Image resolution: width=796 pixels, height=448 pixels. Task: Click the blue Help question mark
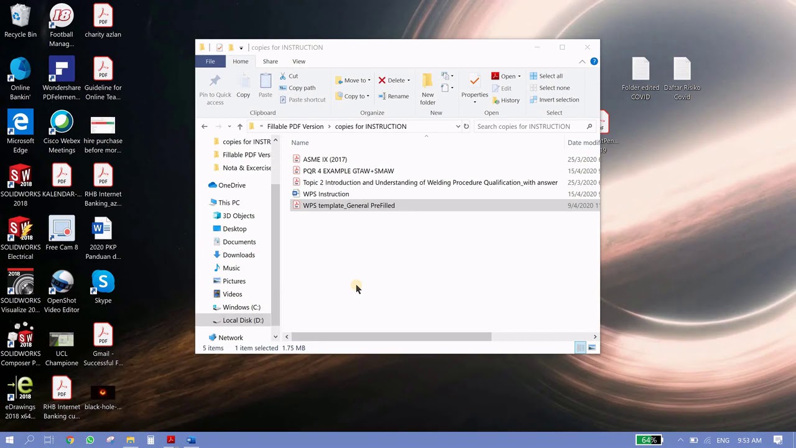pyautogui.click(x=594, y=62)
